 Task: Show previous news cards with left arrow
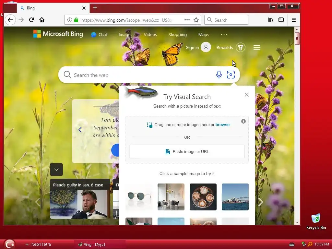pyautogui.click(x=38, y=202)
